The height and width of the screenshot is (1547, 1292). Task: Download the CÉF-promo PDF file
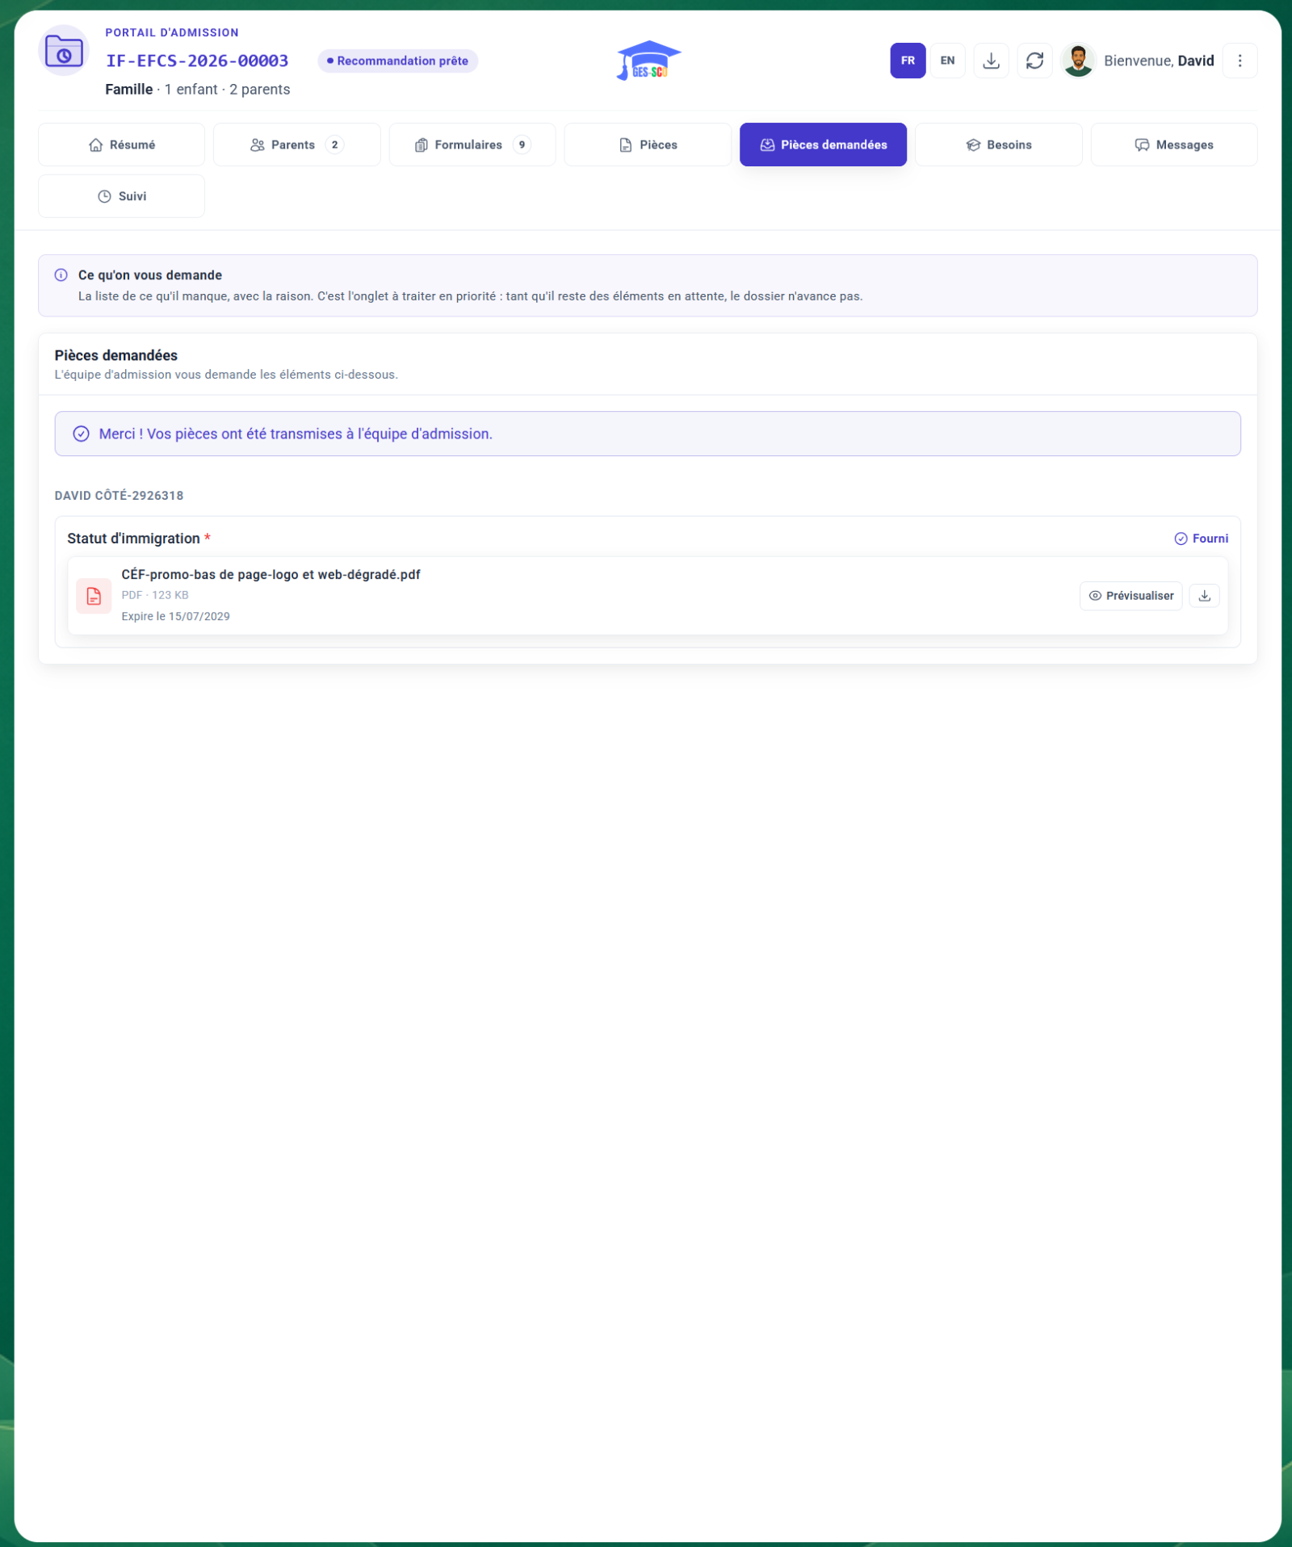click(1204, 596)
